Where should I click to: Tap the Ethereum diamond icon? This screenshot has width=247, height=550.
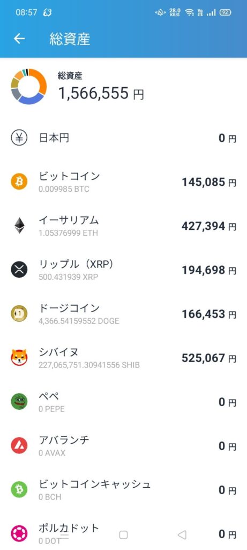pos(19,226)
